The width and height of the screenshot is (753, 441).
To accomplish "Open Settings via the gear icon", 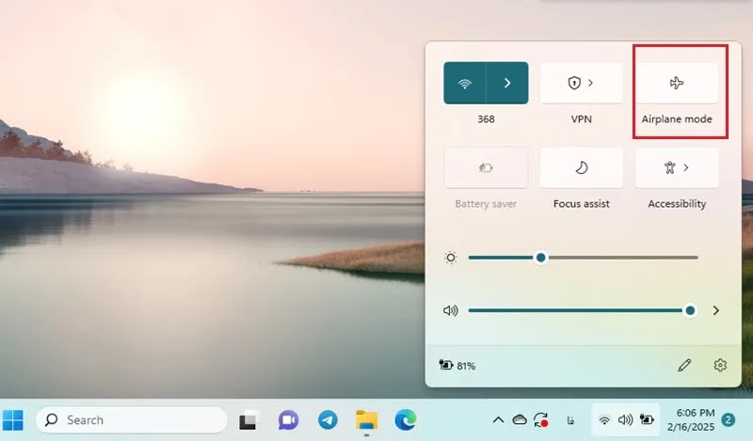I will (x=720, y=365).
